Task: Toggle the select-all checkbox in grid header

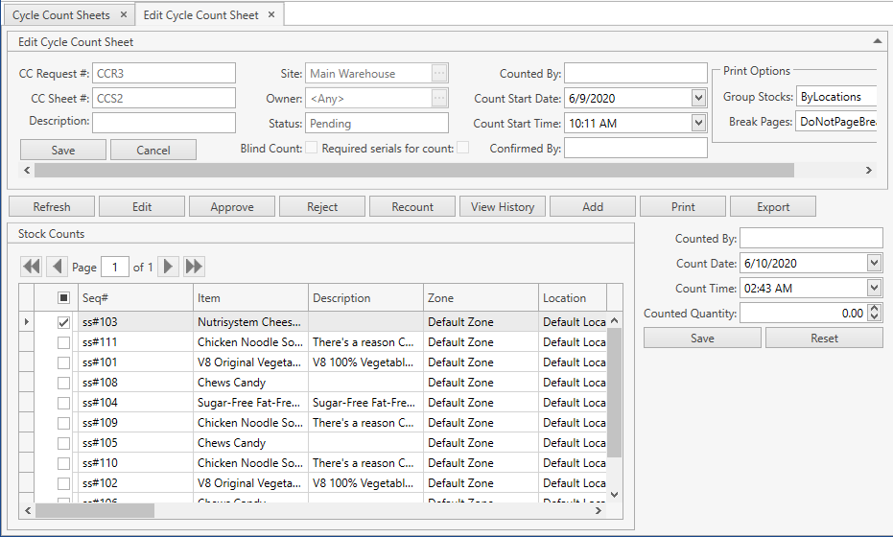Action: point(63,298)
